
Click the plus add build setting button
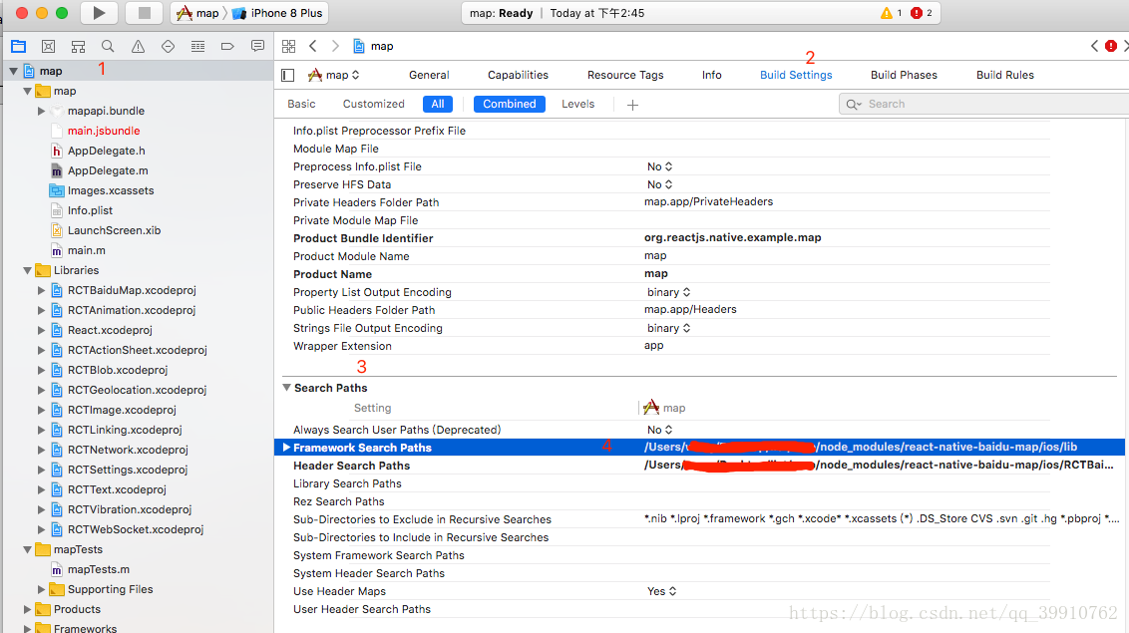coord(633,105)
